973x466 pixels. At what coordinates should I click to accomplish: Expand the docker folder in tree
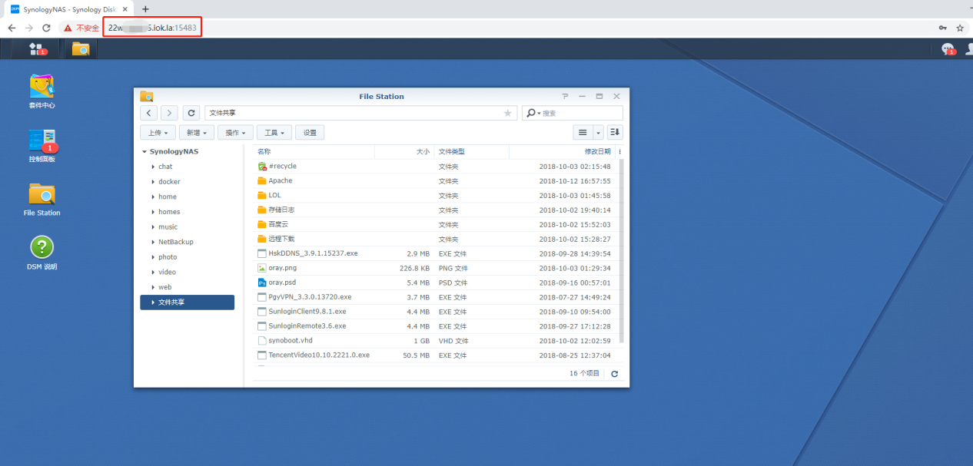pyautogui.click(x=153, y=182)
